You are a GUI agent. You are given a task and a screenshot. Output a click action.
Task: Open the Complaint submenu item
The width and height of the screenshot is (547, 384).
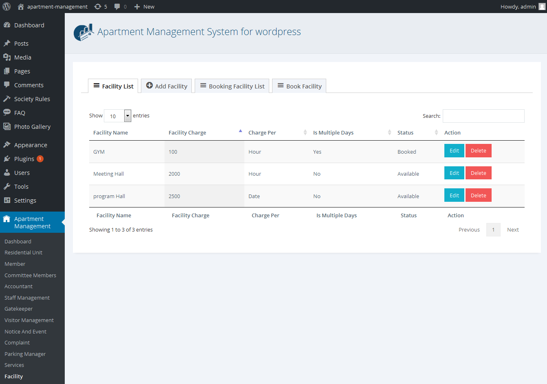17,343
